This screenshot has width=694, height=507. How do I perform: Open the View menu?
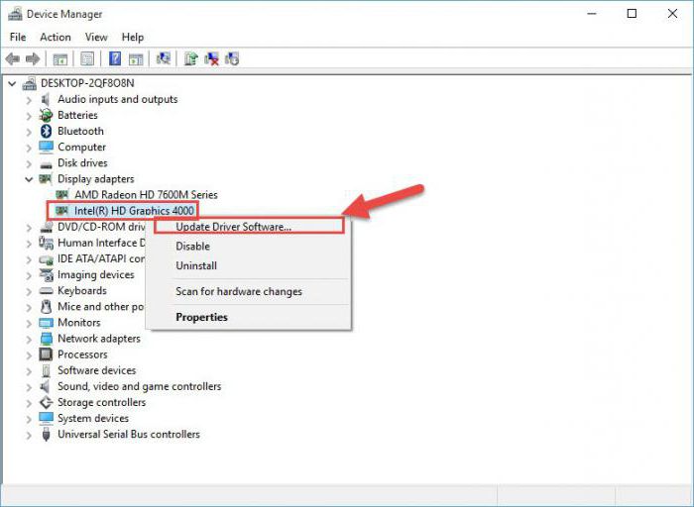pos(96,37)
